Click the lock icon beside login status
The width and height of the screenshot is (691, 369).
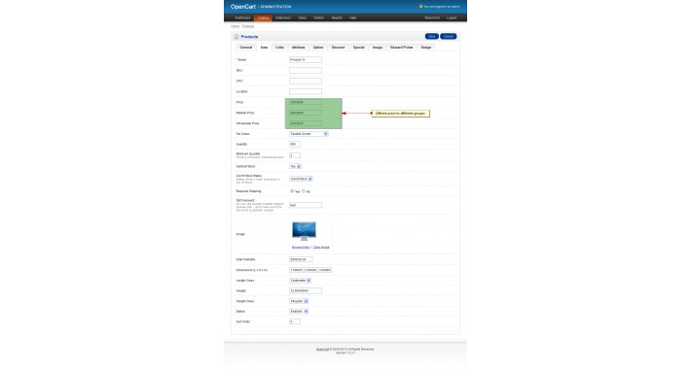click(420, 6)
